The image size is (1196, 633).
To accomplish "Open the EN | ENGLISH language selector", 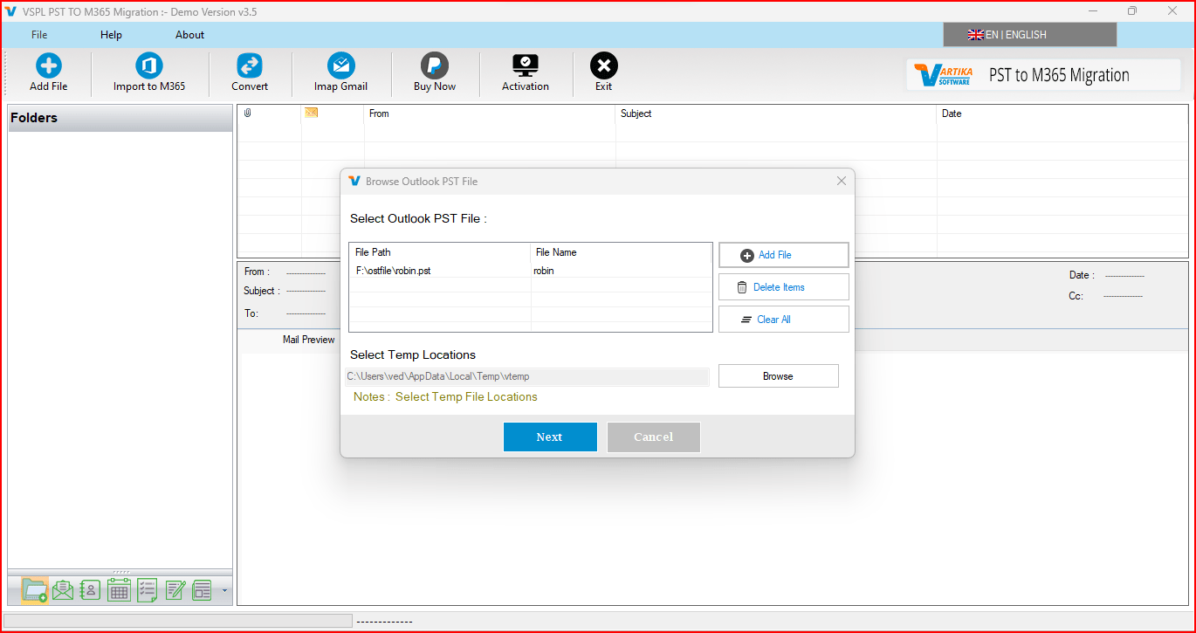I will click(1030, 35).
